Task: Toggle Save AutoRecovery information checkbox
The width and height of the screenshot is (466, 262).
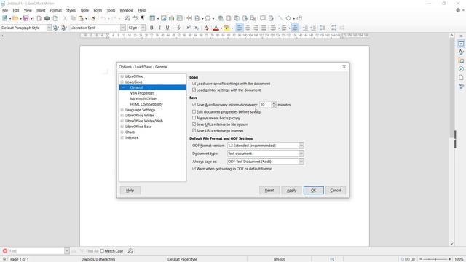Action: [x=194, y=105]
